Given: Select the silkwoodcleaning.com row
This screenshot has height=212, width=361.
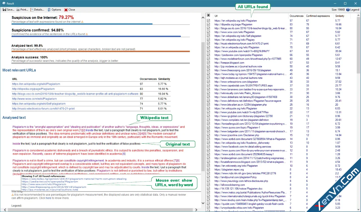Looking at the screenshot, I should pos(281,185).
